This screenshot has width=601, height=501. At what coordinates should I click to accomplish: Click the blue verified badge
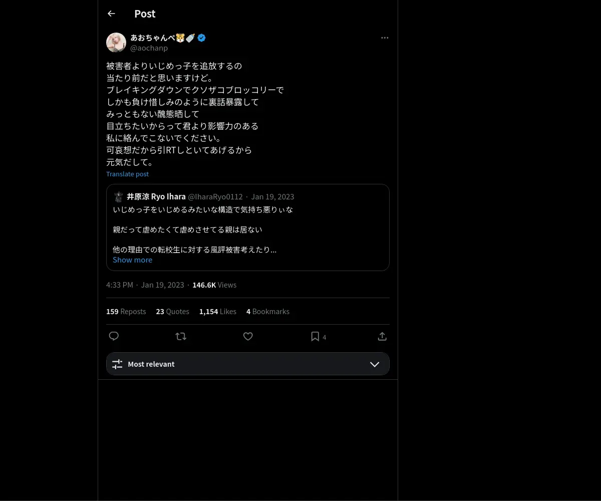[x=201, y=38]
